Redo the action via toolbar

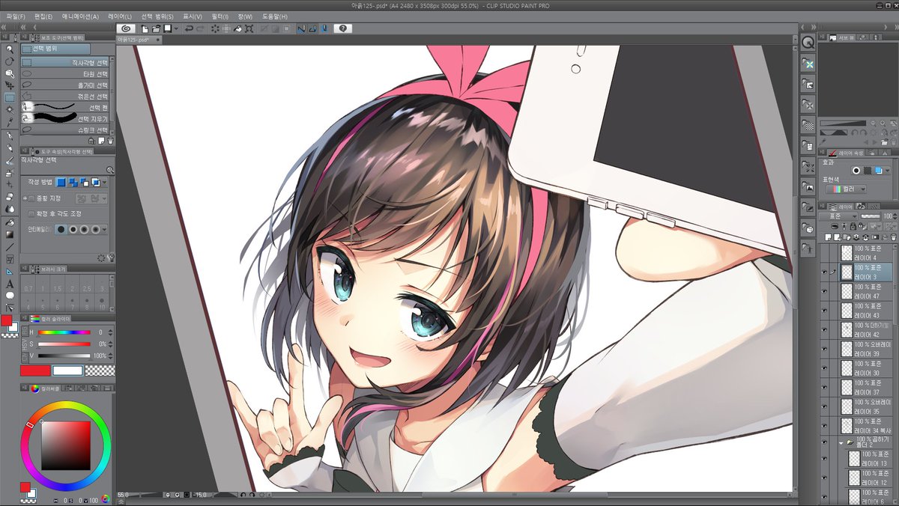[x=201, y=28]
